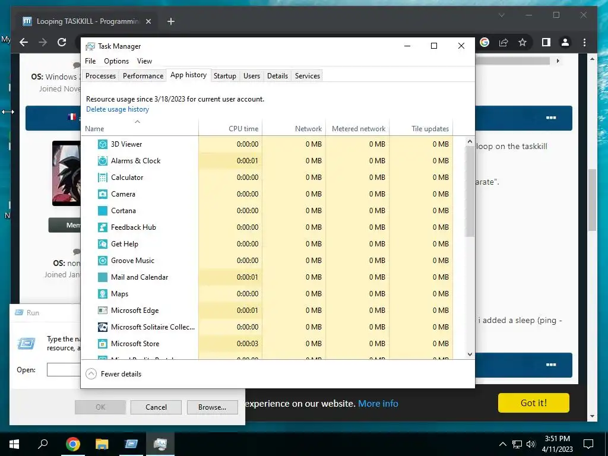Click the Mail and Calendar app icon
This screenshot has height=456, width=608.
tap(102, 278)
